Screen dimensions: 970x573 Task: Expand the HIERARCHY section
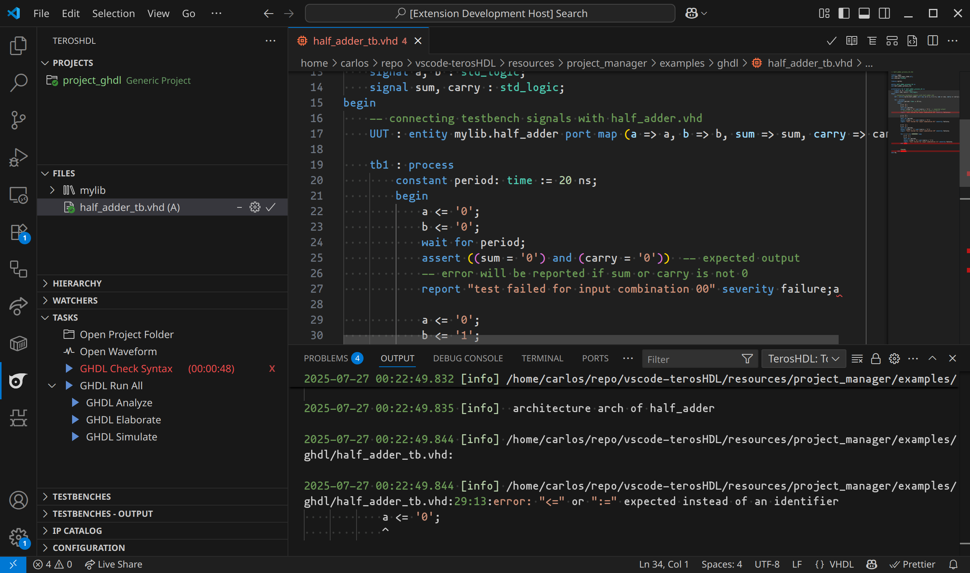coord(45,283)
